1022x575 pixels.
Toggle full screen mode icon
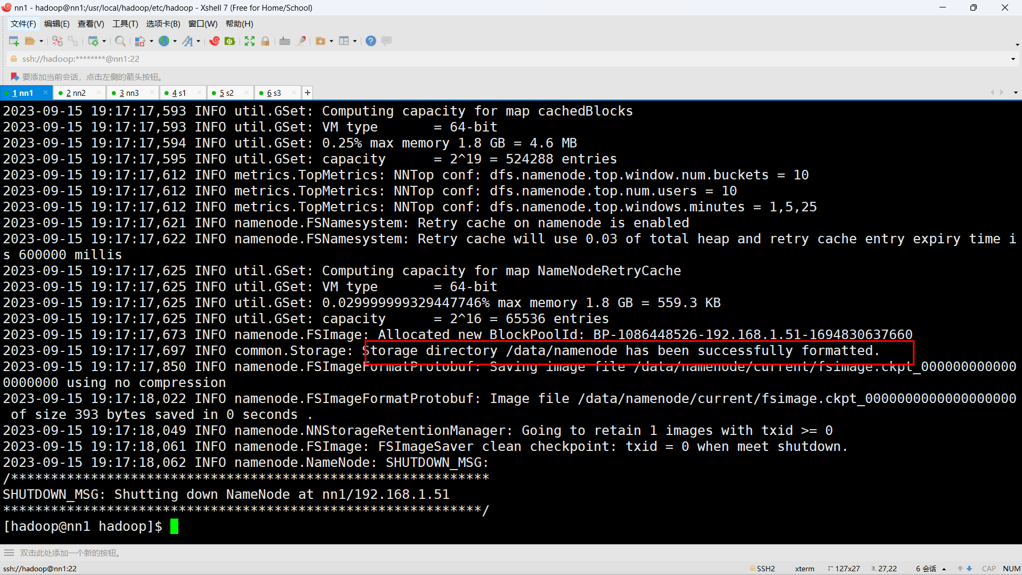[x=250, y=41]
